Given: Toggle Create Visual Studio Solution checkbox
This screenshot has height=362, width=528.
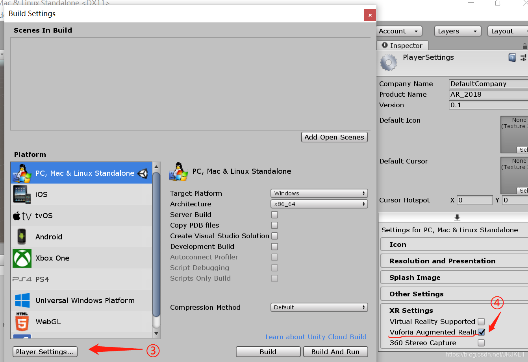Looking at the screenshot, I should click(x=274, y=236).
